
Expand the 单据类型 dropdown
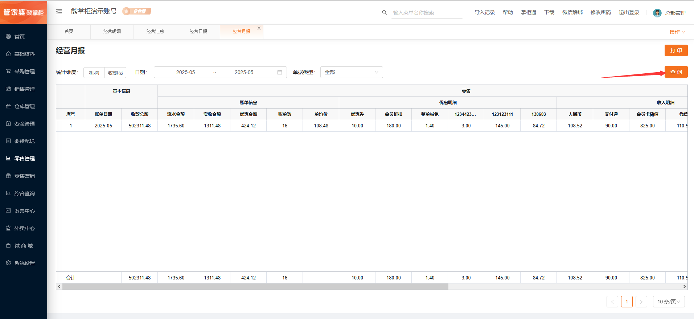[x=351, y=72]
